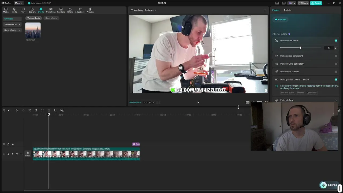The image size is (343, 193).
Task: Click the Full preview quality icon
Action: (248, 102)
